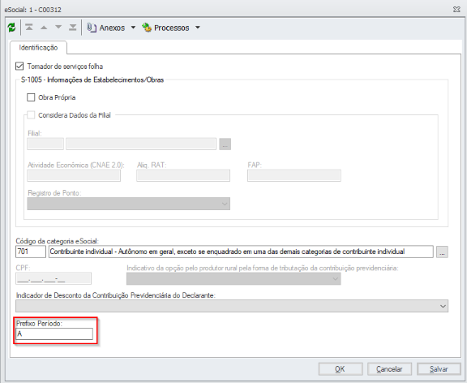
Task: Open the Processos dropdown arrow
Action: [198, 28]
